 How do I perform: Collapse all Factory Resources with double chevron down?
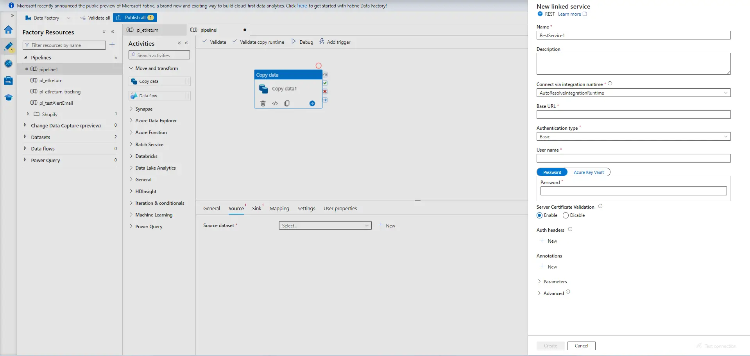[104, 32]
